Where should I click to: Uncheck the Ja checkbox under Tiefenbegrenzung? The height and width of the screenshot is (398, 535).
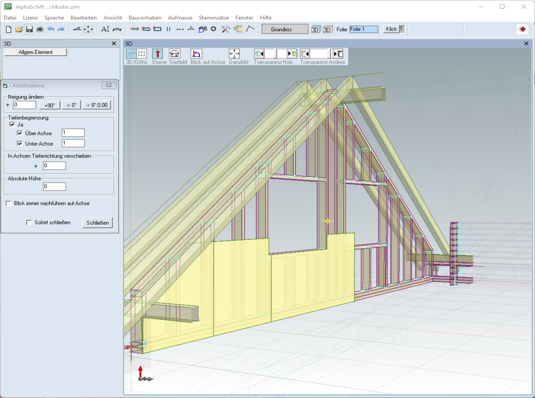[12, 124]
